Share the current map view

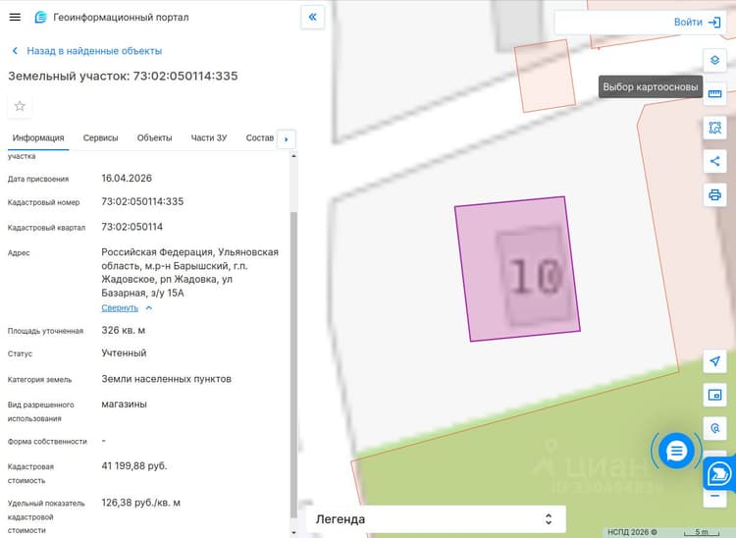714,161
